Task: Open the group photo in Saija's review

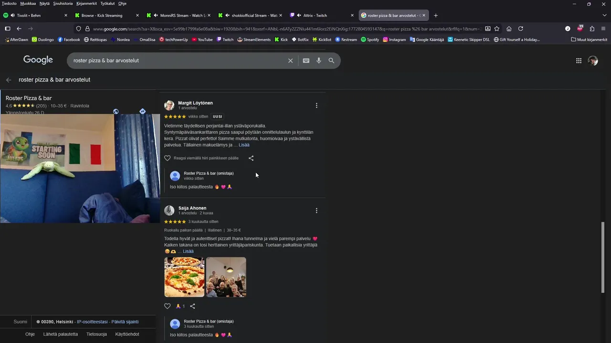Action: (x=226, y=277)
